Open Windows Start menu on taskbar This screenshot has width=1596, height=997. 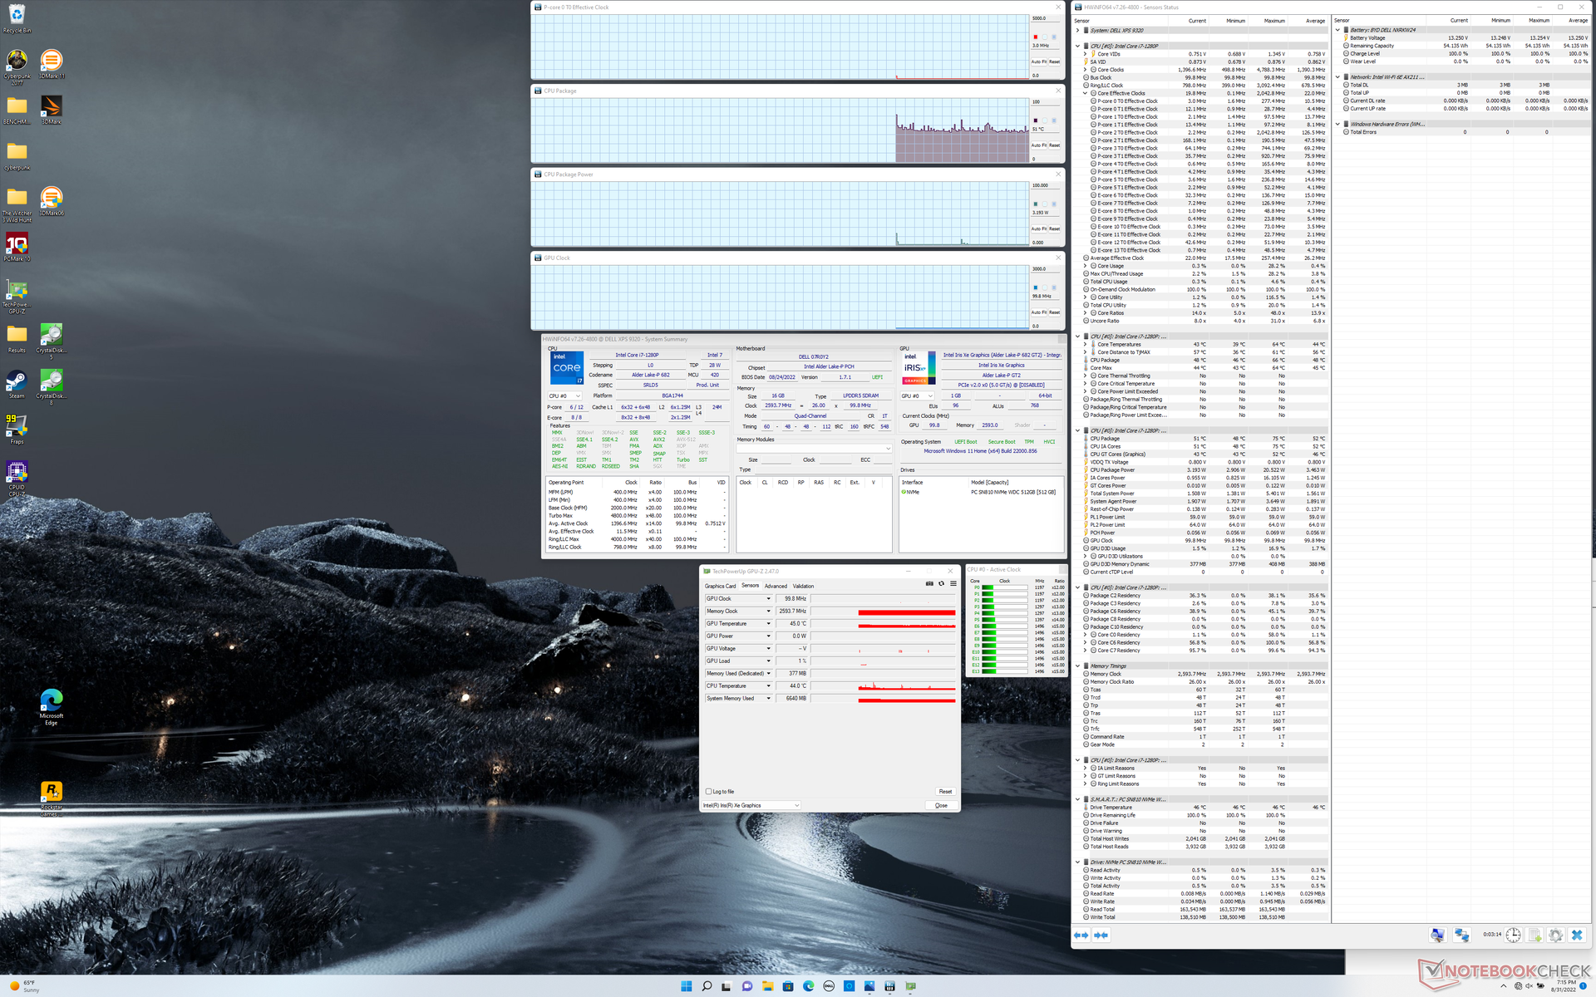click(x=686, y=986)
